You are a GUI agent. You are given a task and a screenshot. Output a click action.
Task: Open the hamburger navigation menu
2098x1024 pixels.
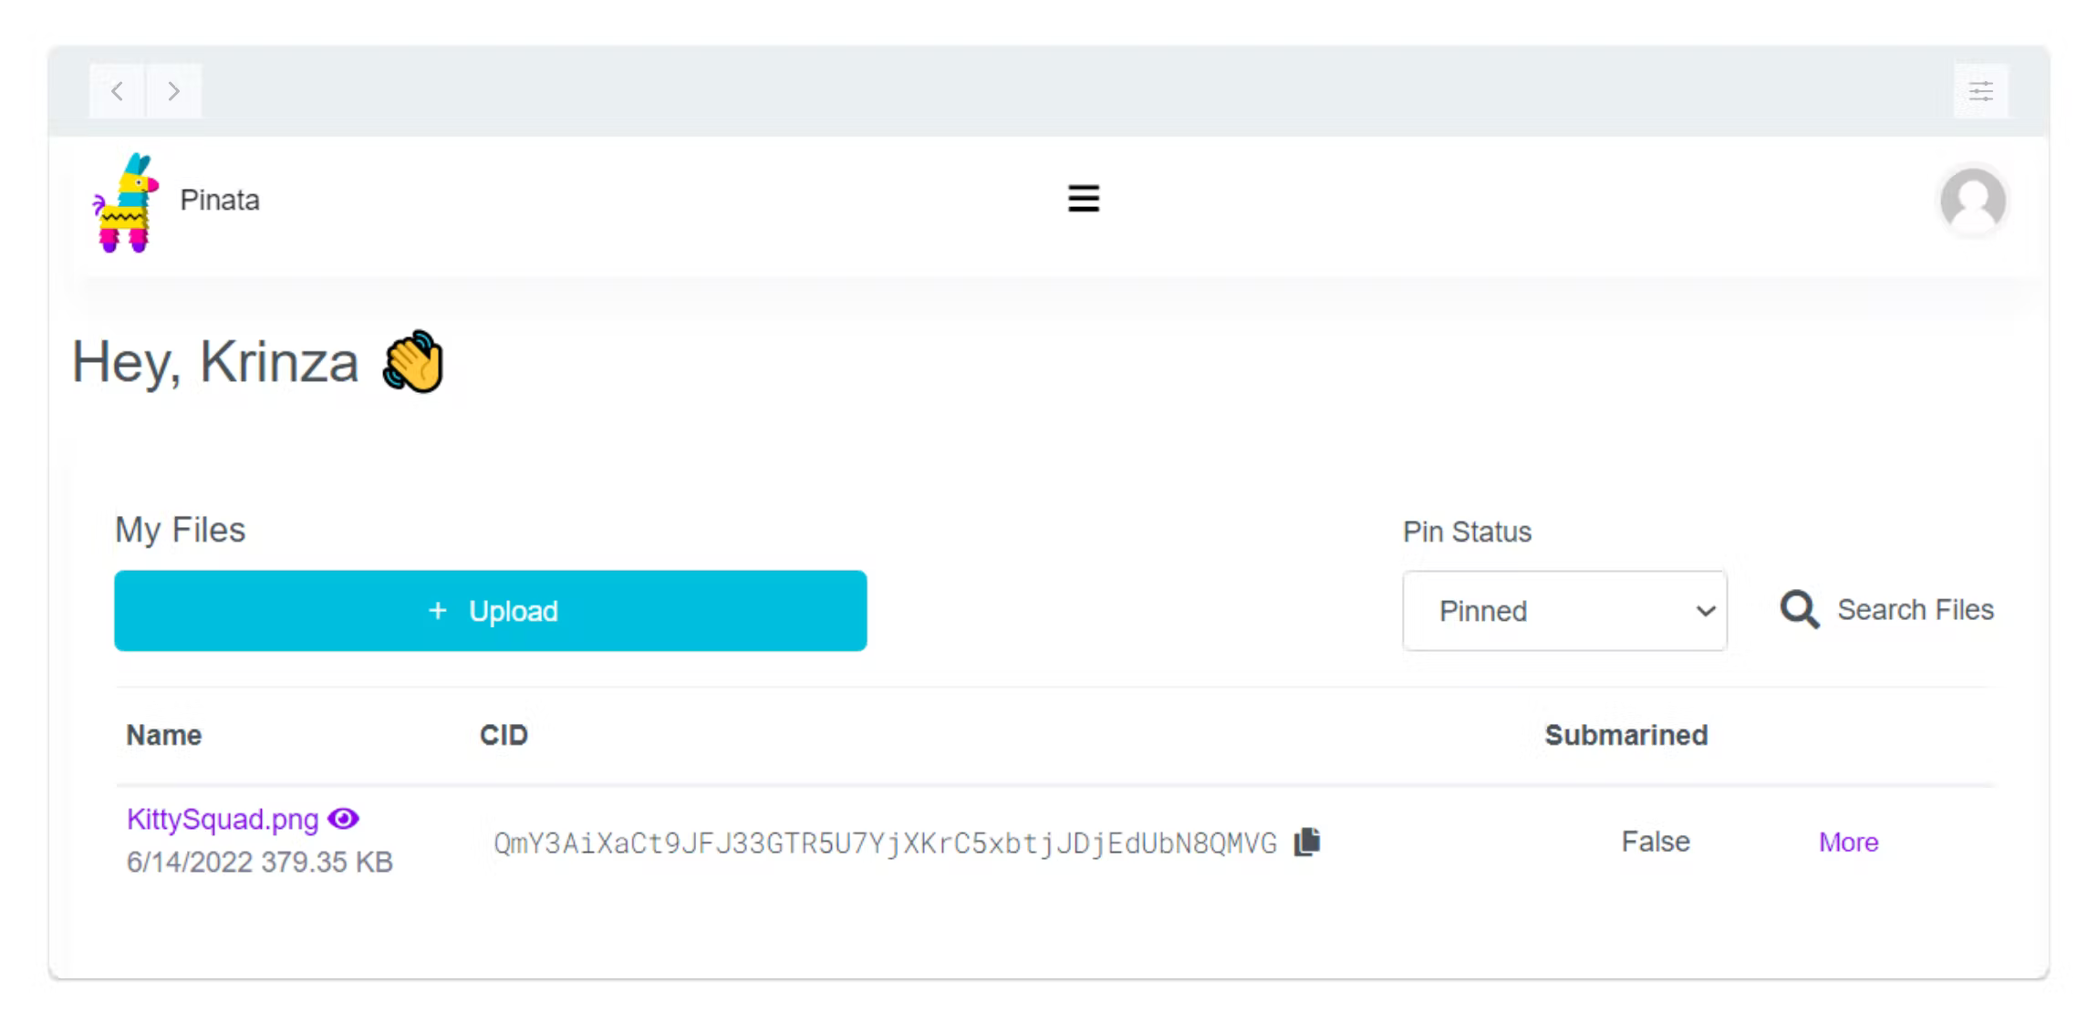click(1083, 198)
